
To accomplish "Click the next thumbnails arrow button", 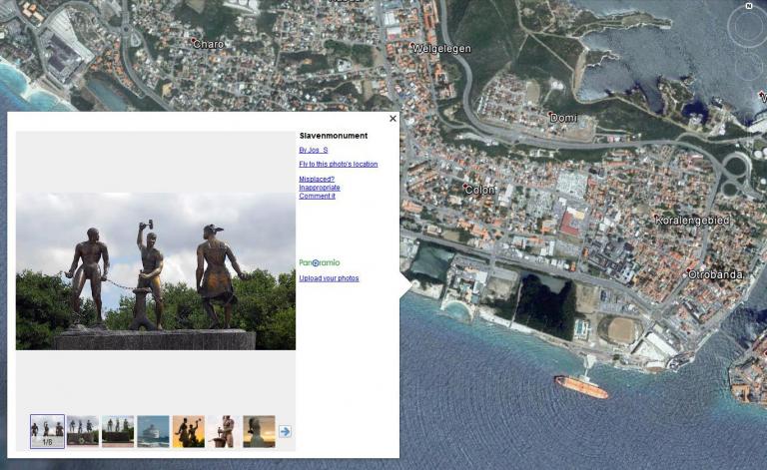I will (x=285, y=431).
